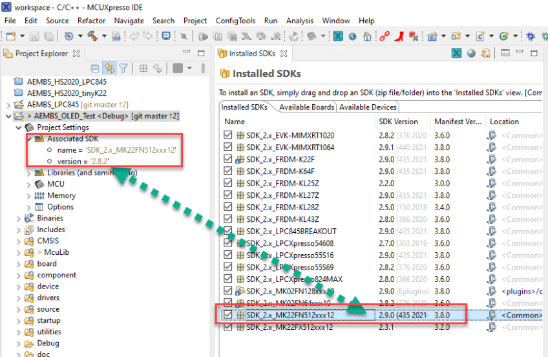548x357 pixels.
Task: Expand the MCU node in Project Settings
Action: [28, 184]
